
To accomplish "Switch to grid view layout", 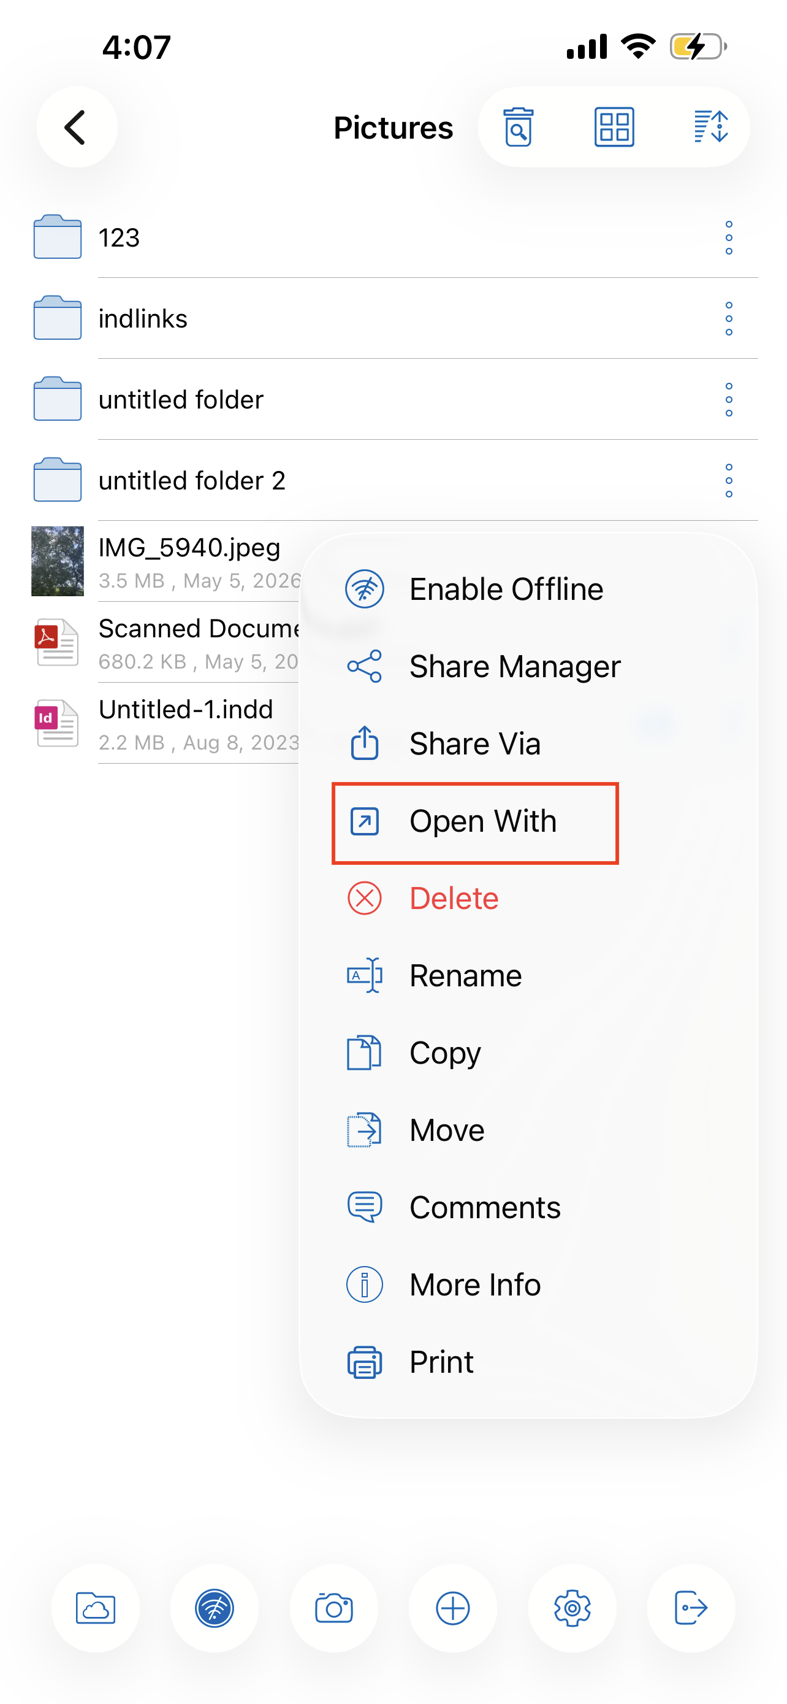I will 614,126.
